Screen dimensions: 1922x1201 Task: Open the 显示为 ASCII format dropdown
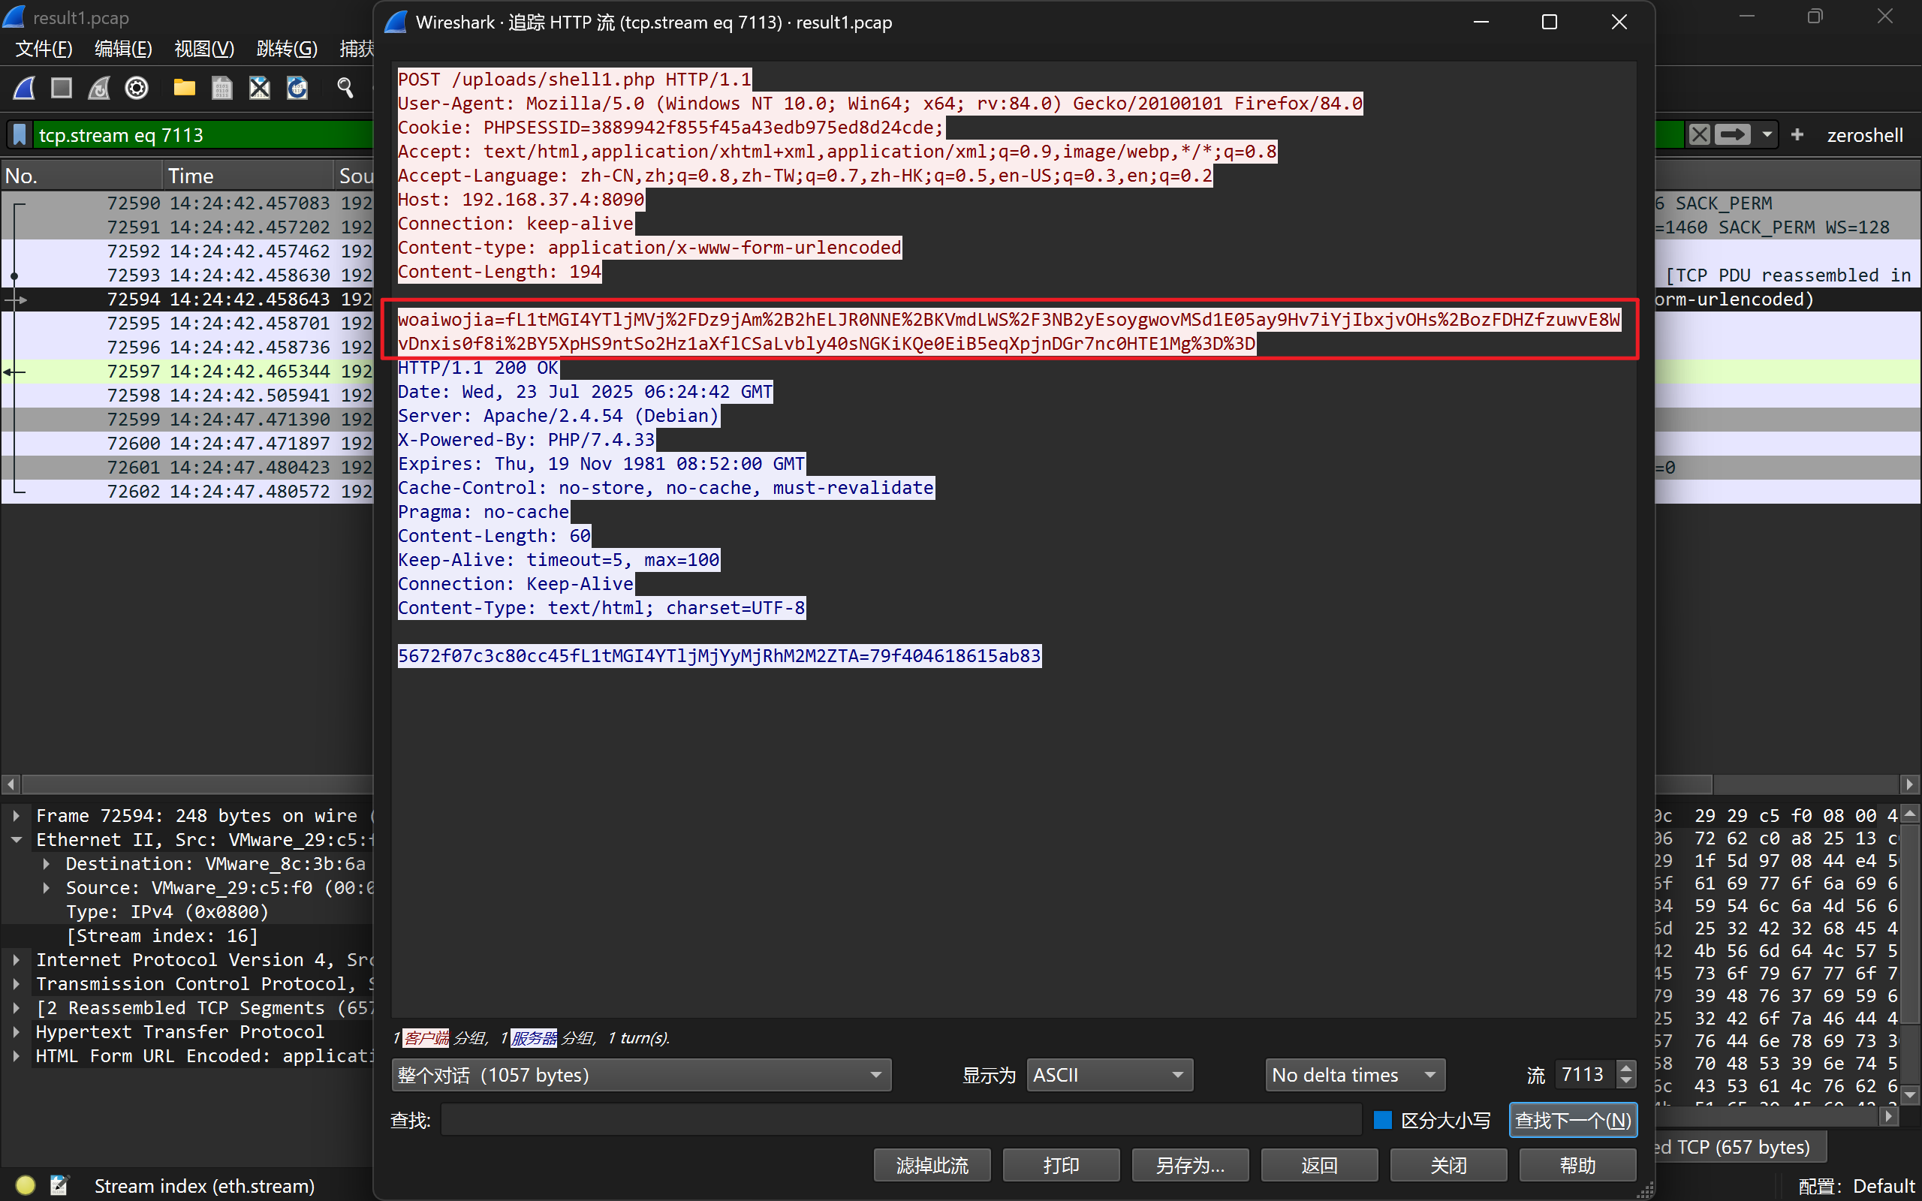pyautogui.click(x=1109, y=1075)
